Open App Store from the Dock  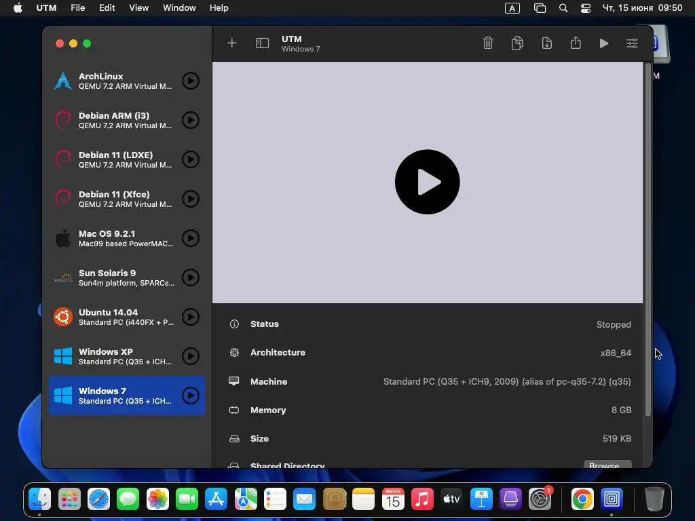pyautogui.click(x=217, y=499)
